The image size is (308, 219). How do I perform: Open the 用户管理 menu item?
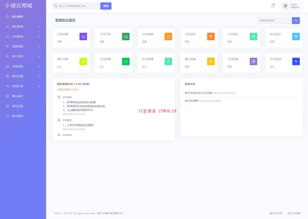pos(23,57)
